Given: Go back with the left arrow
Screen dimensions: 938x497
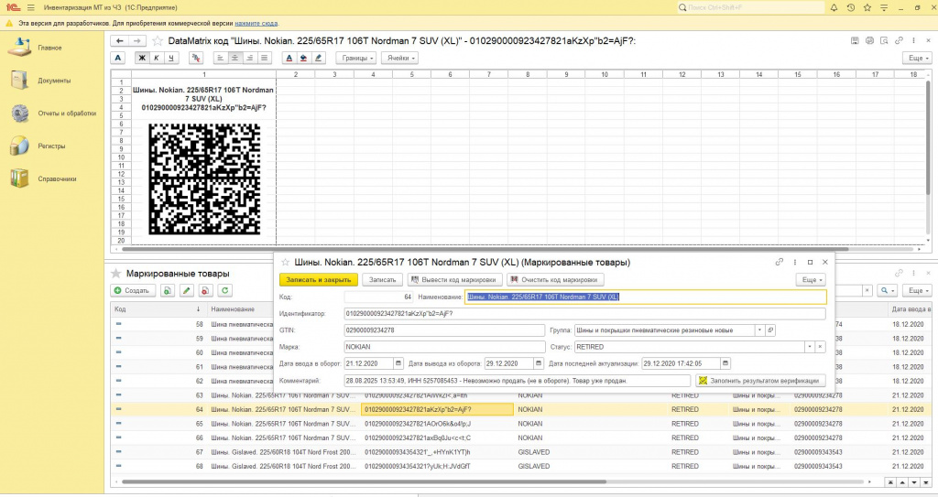Looking at the screenshot, I should pyautogui.click(x=120, y=40).
